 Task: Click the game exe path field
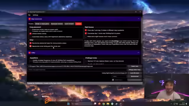(x=77, y=66)
